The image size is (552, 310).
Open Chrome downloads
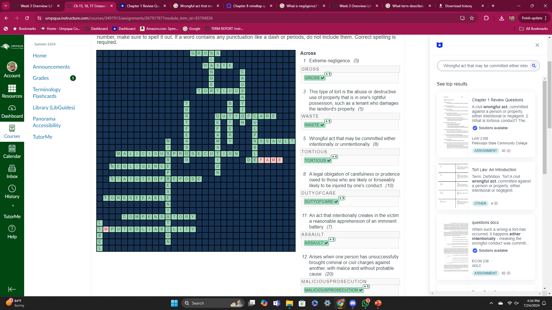point(502,18)
